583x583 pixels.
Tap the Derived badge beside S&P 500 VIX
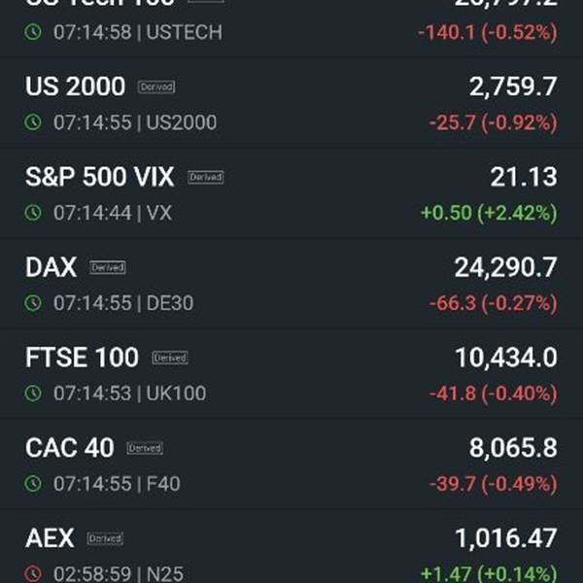(x=206, y=177)
